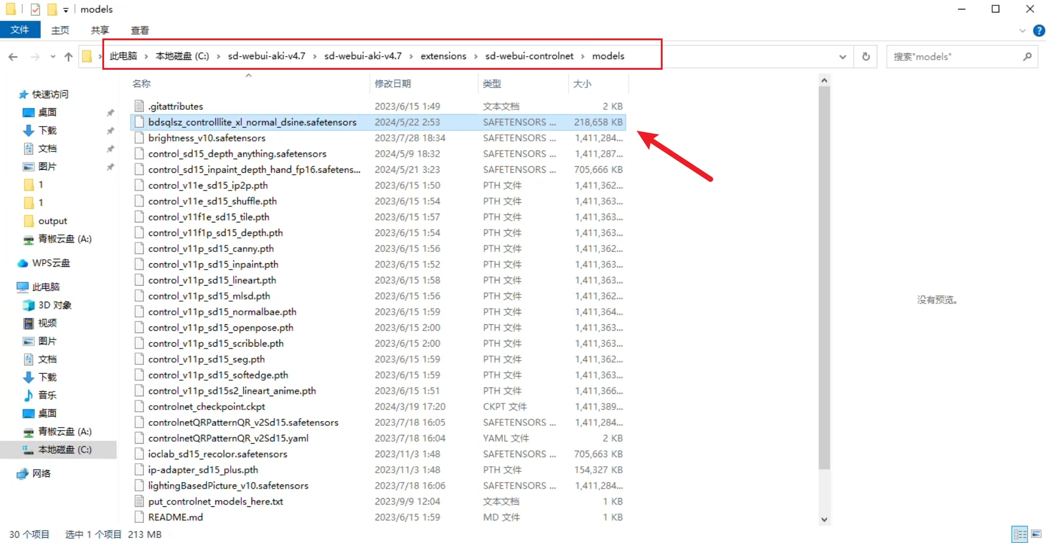This screenshot has height=543, width=1046.
Task: Click the quick access New Folder icon
Action: [x=52, y=9]
